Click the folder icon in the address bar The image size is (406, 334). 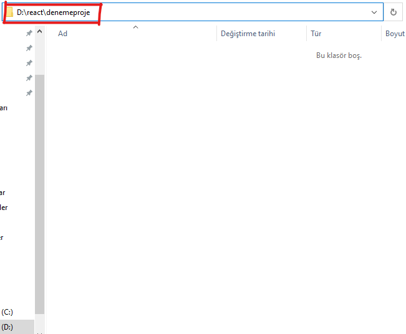click(9, 12)
